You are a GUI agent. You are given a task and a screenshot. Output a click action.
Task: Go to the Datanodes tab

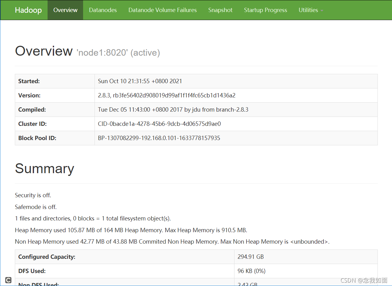coord(103,10)
